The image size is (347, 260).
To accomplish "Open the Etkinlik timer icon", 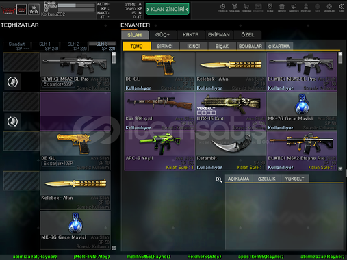I will [222, 8].
